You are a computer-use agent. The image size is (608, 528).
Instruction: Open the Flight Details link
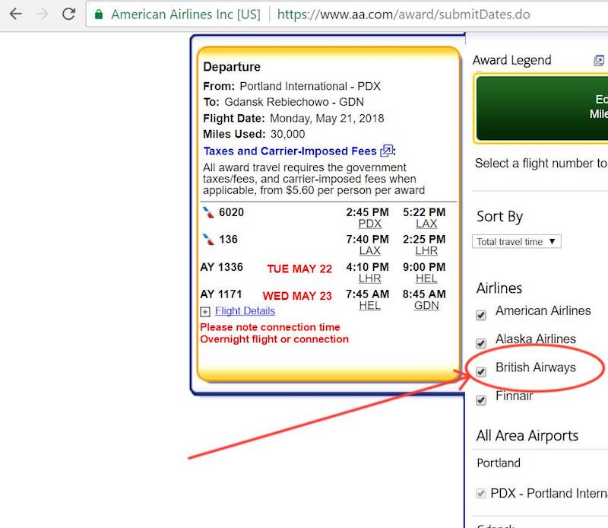[x=245, y=311]
